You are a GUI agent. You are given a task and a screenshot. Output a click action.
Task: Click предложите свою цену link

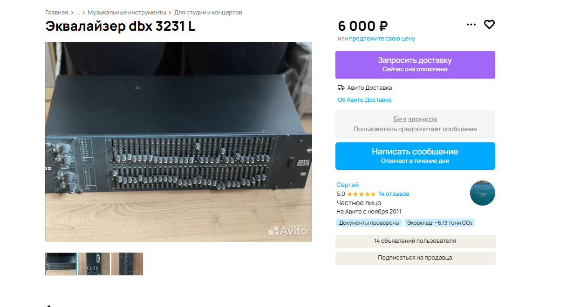point(382,39)
